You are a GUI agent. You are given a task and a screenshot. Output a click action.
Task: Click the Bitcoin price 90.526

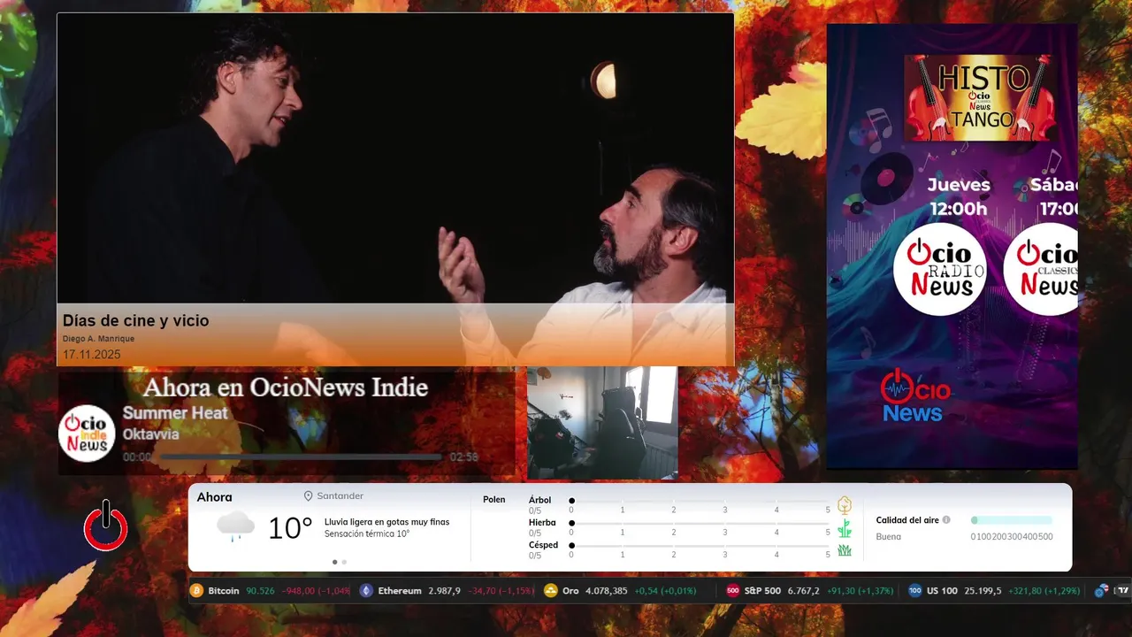(260, 591)
